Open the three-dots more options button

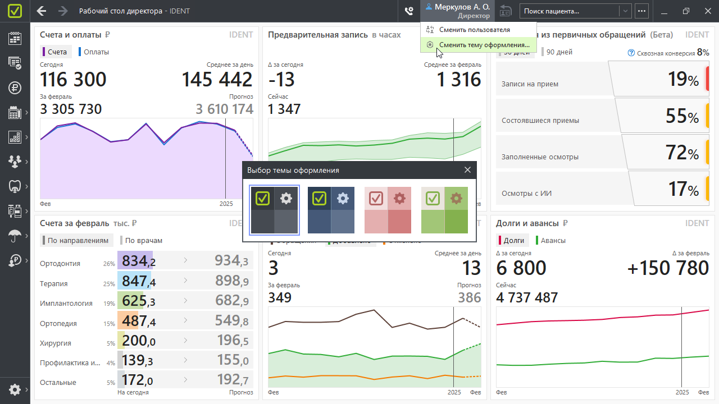click(x=642, y=11)
